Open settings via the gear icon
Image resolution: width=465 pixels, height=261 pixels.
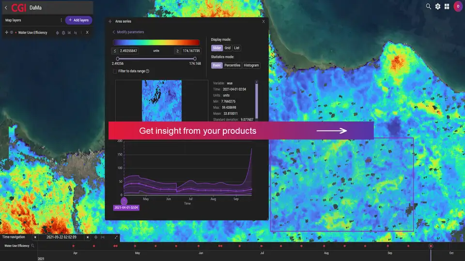pos(438,7)
